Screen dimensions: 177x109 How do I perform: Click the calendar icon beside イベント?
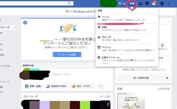pyautogui.click(x=99, y=47)
